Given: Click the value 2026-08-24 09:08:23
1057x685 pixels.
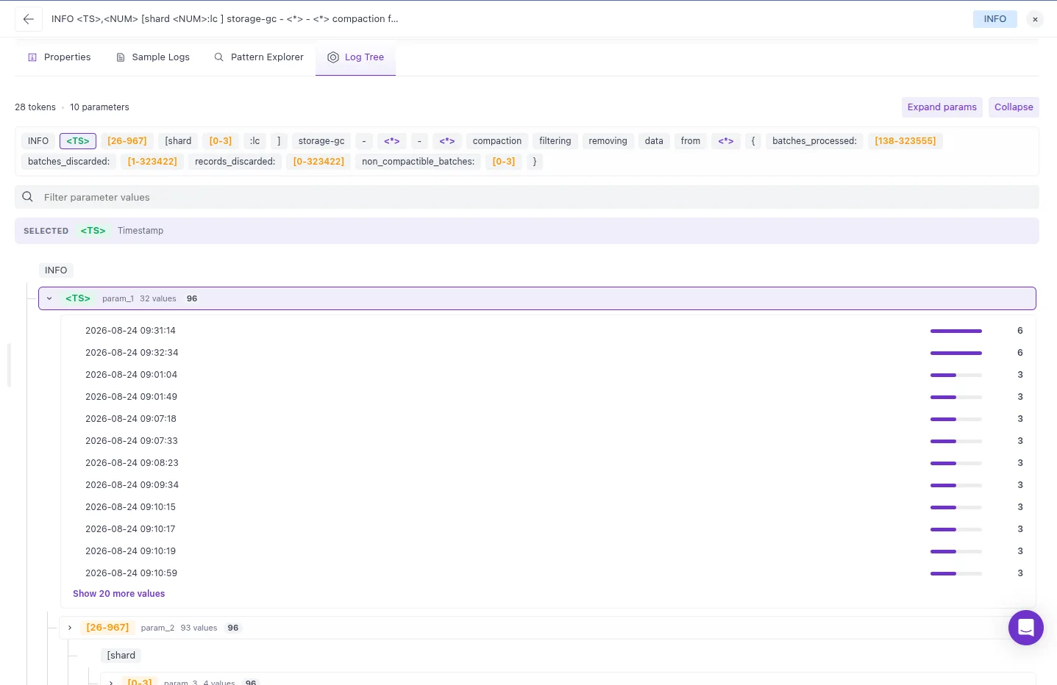Looking at the screenshot, I should click(x=132, y=463).
